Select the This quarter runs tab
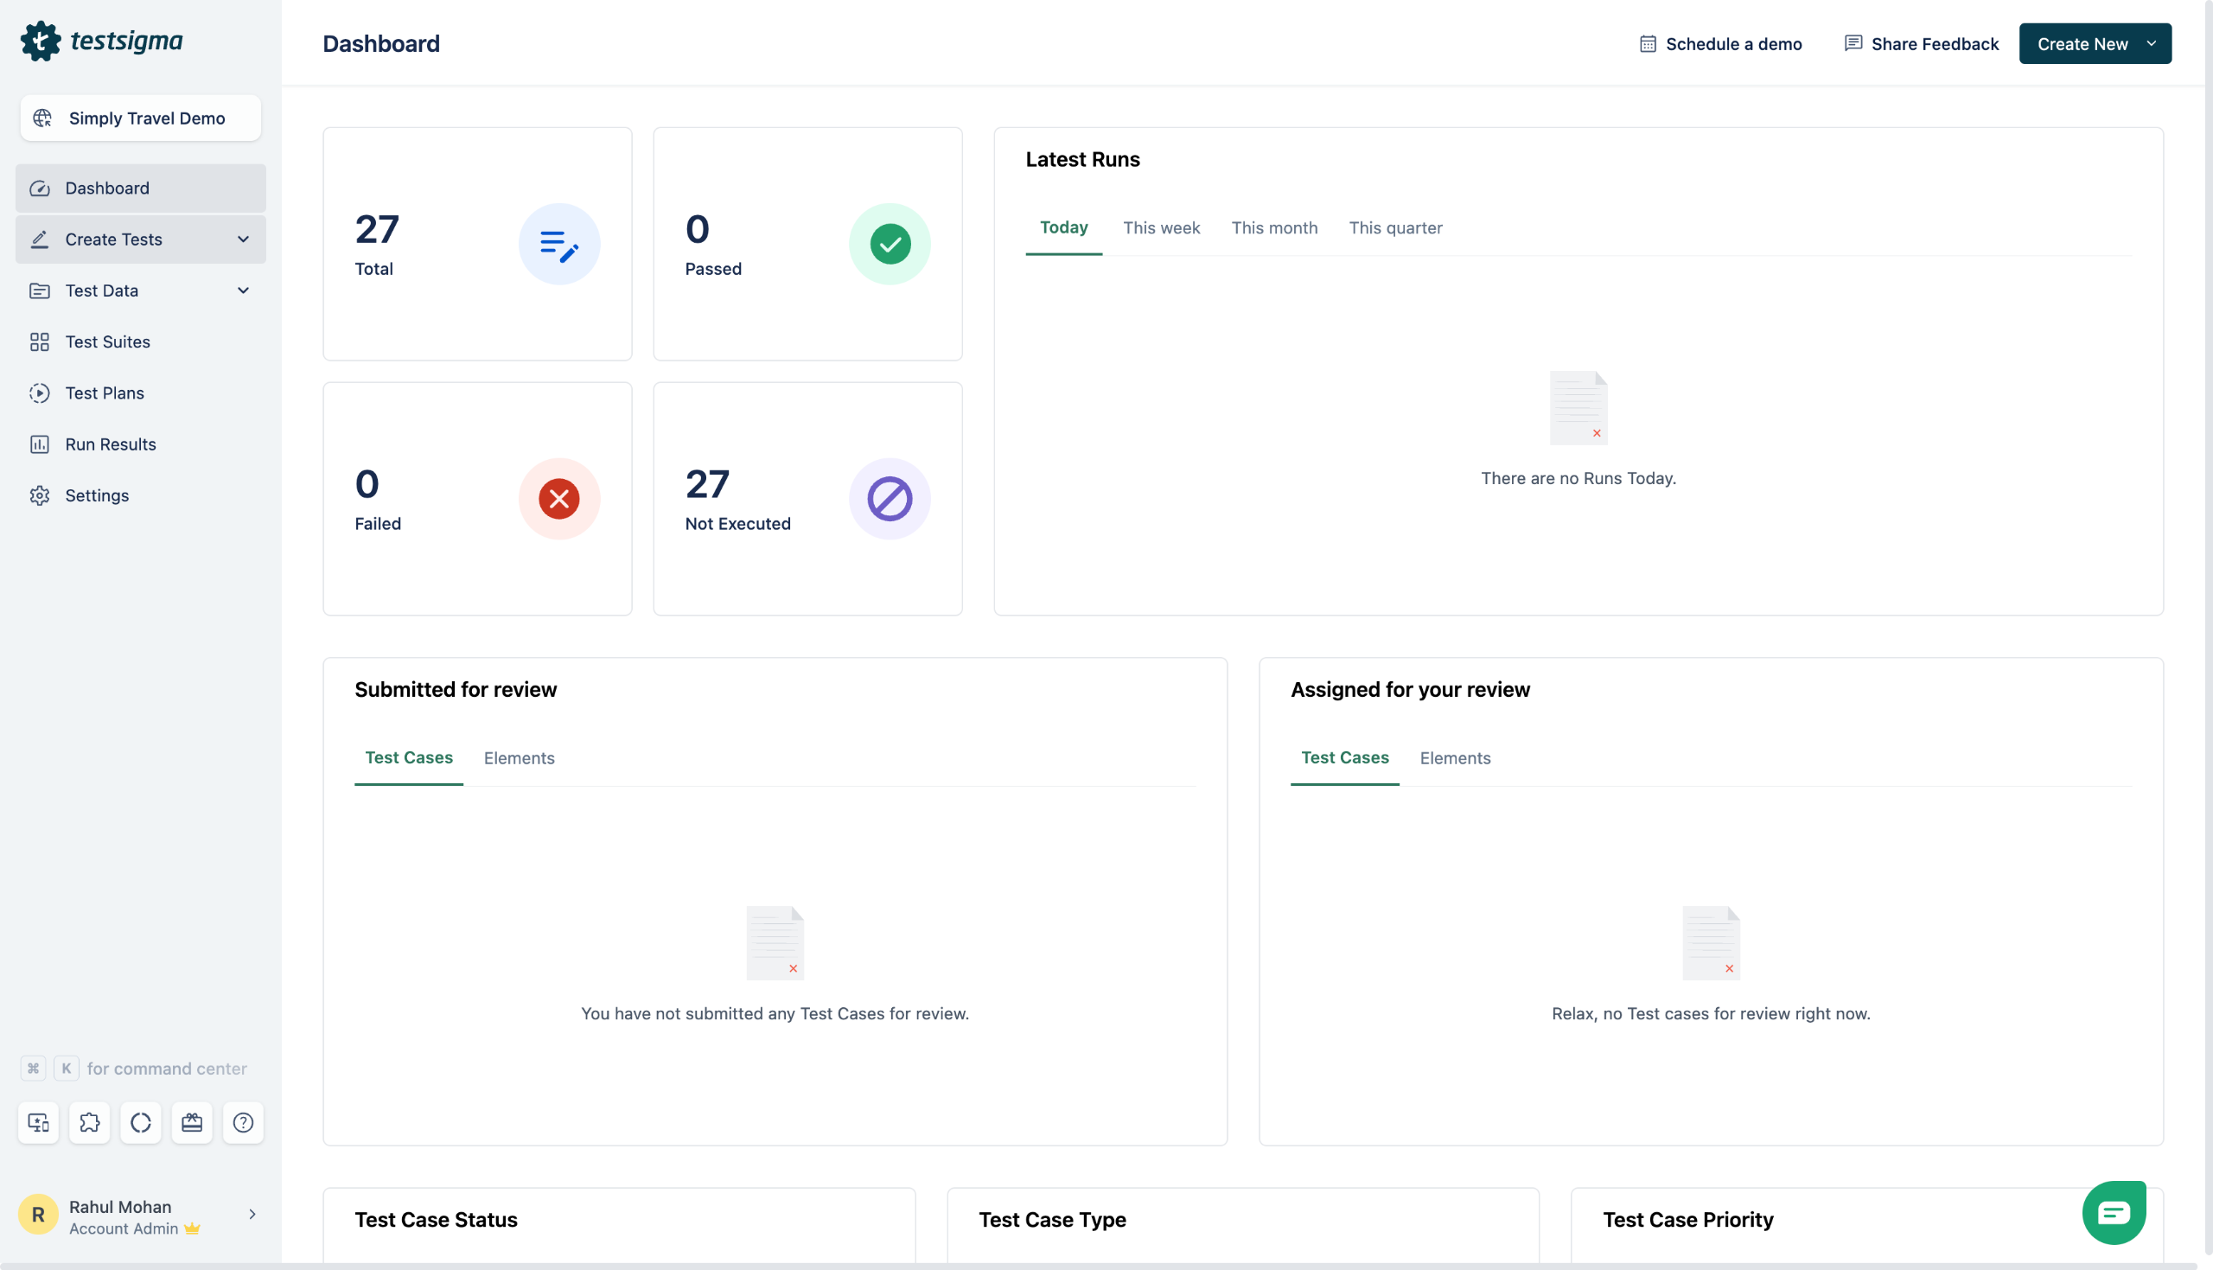2213x1270 pixels. point(1395,227)
